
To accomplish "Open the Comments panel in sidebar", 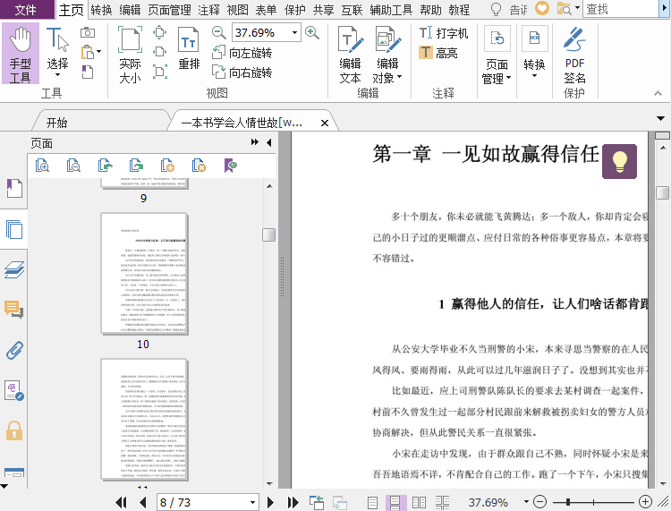I will 14,310.
